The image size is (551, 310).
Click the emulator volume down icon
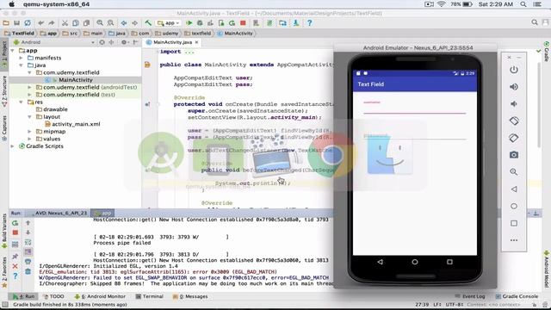click(514, 103)
